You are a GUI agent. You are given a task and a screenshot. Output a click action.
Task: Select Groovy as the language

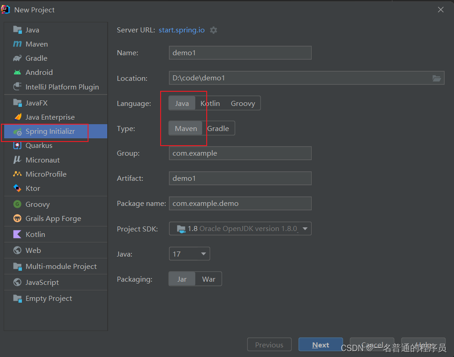point(243,104)
